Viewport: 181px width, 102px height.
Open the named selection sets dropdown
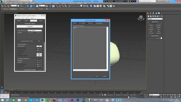click(x=77, y=6)
